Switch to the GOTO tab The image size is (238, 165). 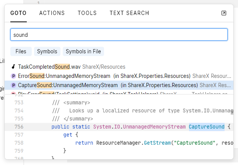tap(18, 13)
